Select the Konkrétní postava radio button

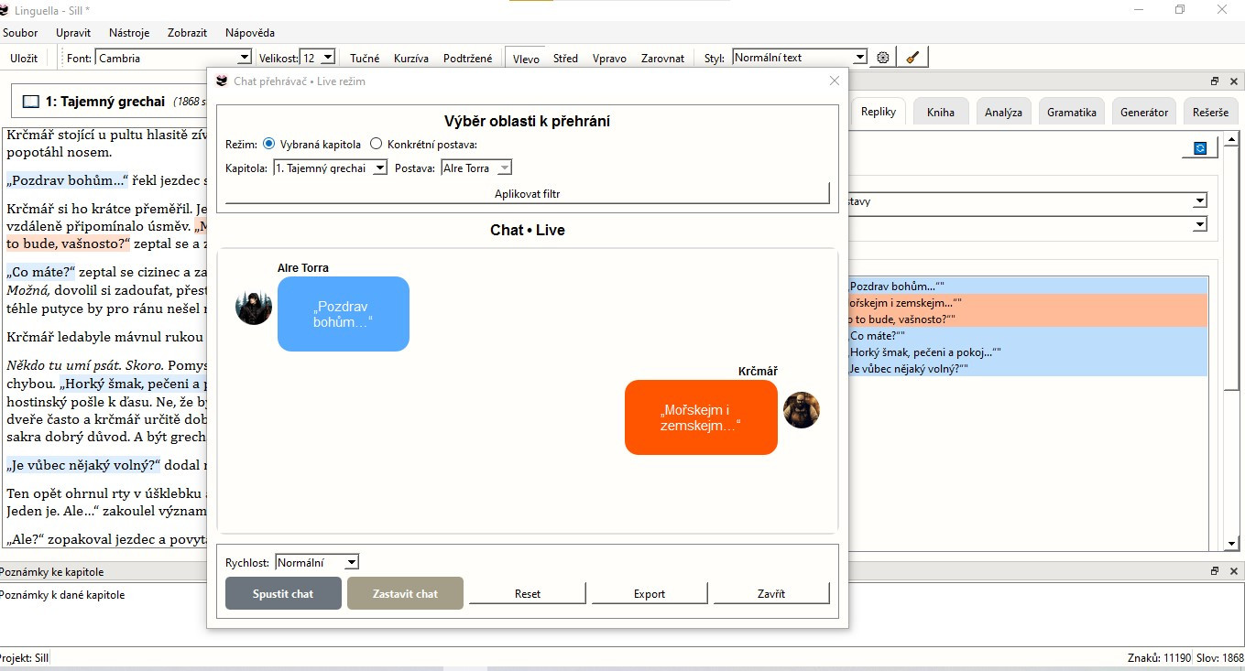377,144
